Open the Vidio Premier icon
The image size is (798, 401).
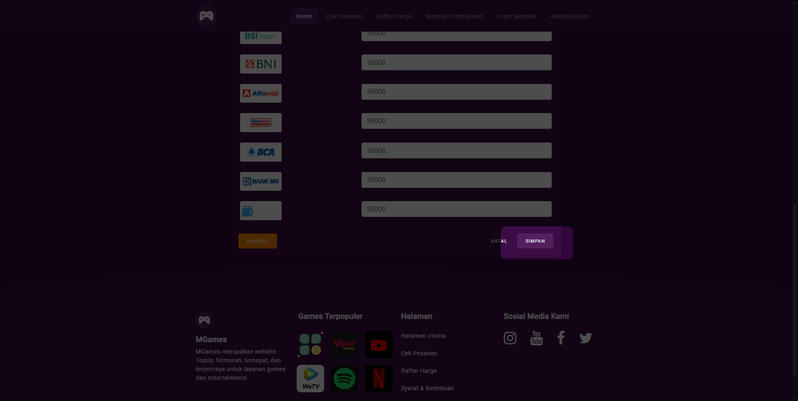pos(344,344)
